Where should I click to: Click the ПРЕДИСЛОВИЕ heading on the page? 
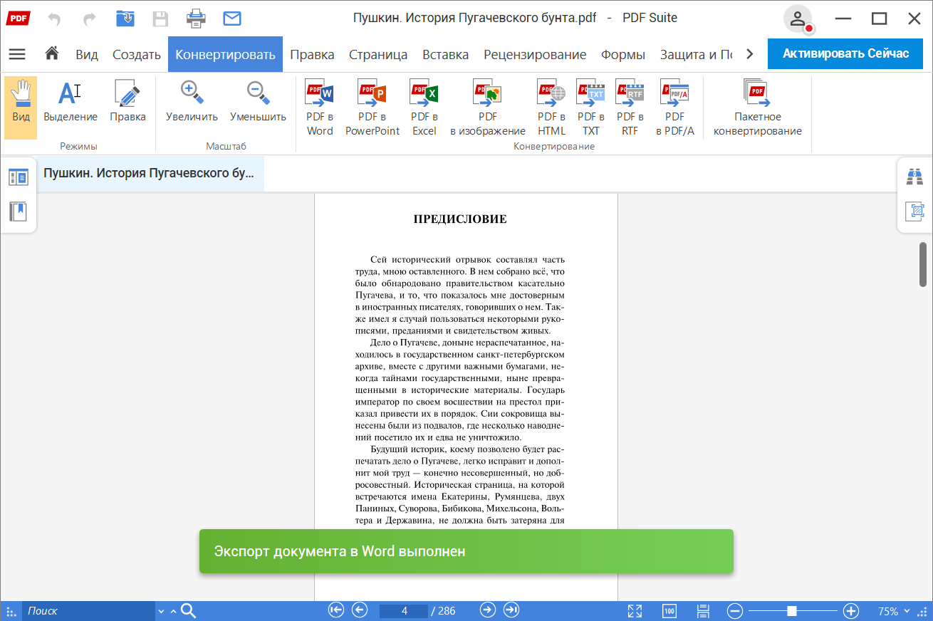tap(460, 219)
